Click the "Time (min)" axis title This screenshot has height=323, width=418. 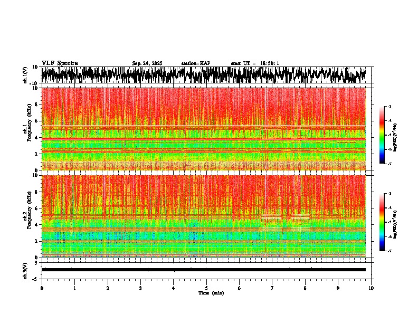coord(211,293)
